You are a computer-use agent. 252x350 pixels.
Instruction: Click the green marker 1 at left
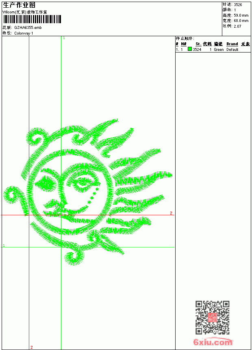4,245
